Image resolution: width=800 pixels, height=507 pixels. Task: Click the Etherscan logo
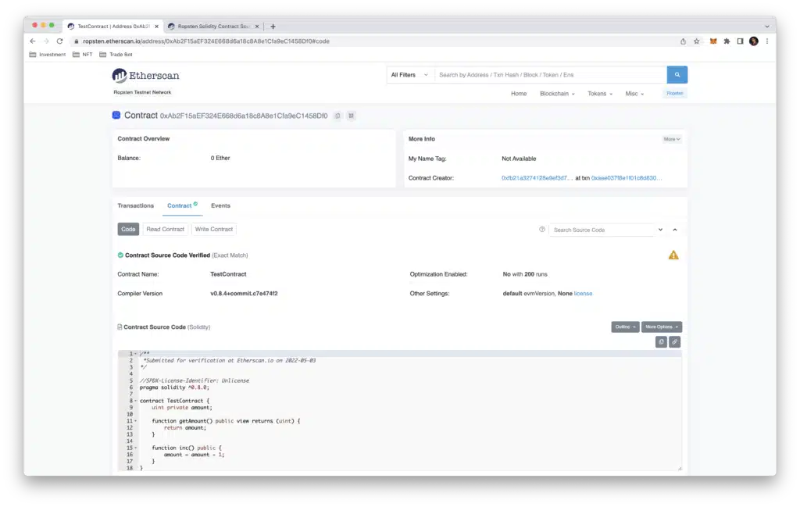[x=145, y=76]
